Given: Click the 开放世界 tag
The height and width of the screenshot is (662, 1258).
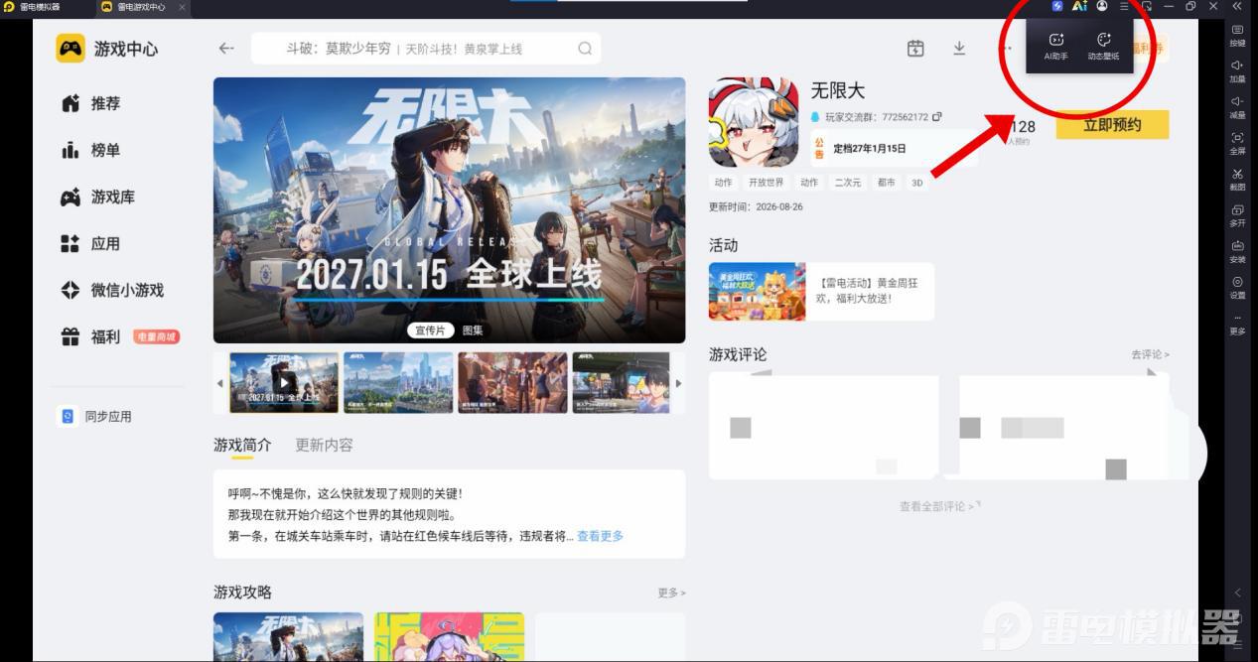Looking at the screenshot, I should coord(766,183).
